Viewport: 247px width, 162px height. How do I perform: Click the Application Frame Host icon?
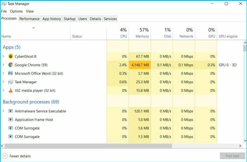coord(10,120)
